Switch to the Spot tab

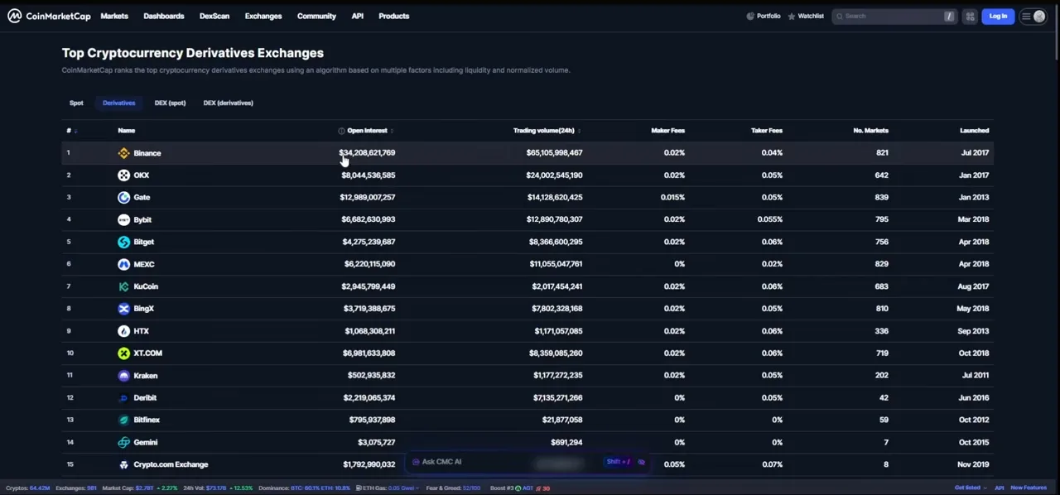click(x=76, y=103)
